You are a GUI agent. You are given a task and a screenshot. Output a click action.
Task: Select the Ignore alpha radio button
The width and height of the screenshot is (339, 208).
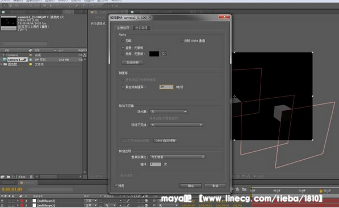point(123,40)
